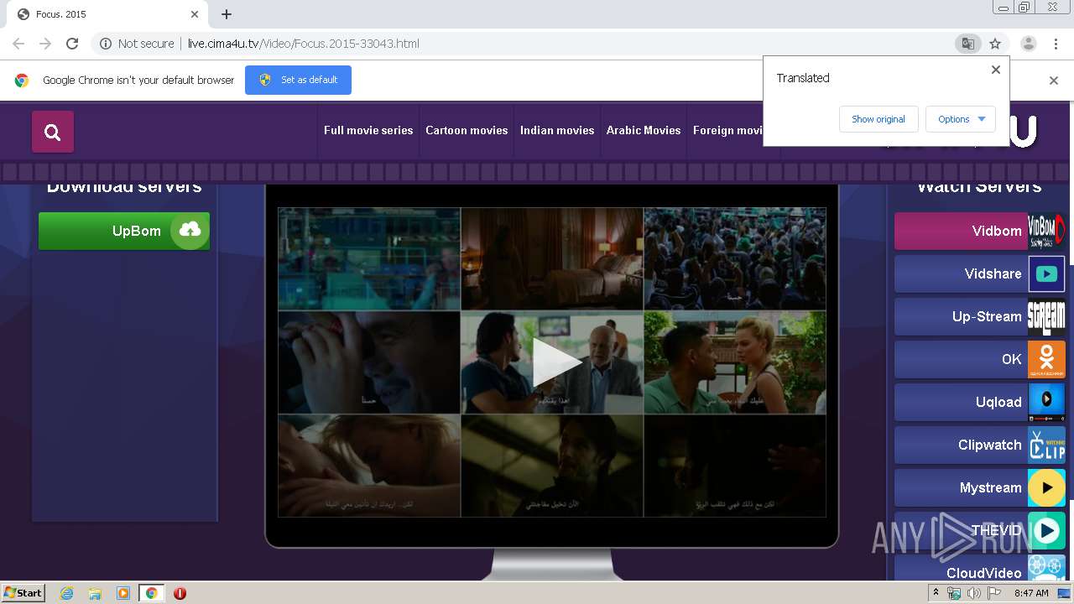Close the Focus. 2015 tab

pos(195,14)
